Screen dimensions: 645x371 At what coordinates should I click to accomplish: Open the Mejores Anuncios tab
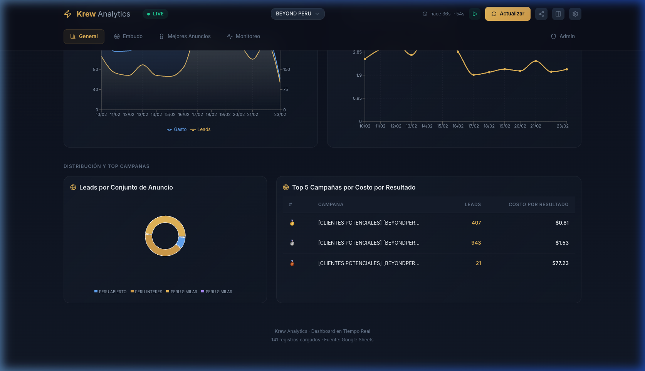tap(185, 36)
